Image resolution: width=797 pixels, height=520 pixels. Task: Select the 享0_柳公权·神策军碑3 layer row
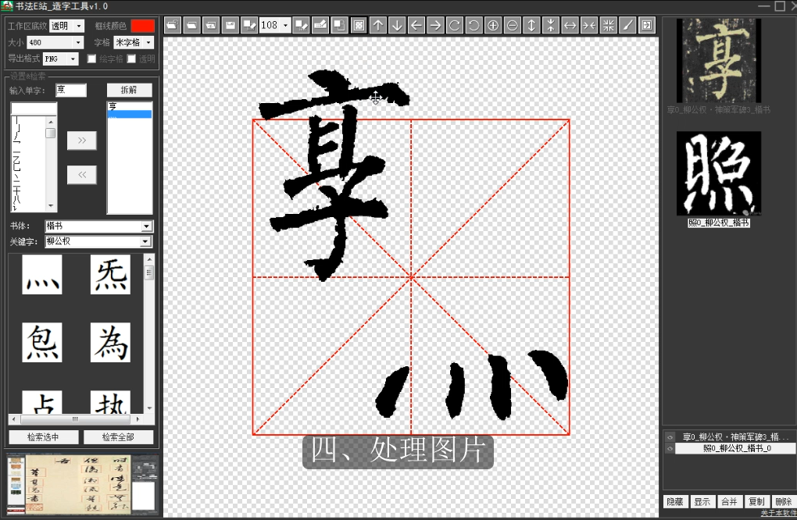coord(735,436)
